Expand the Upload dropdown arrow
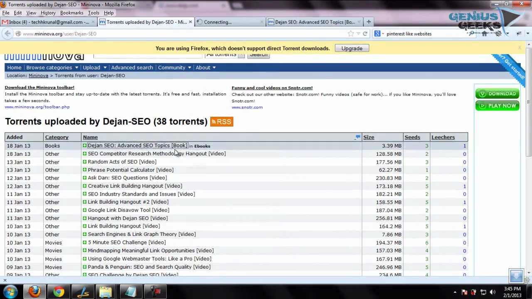The width and height of the screenshot is (532, 299). point(105,68)
